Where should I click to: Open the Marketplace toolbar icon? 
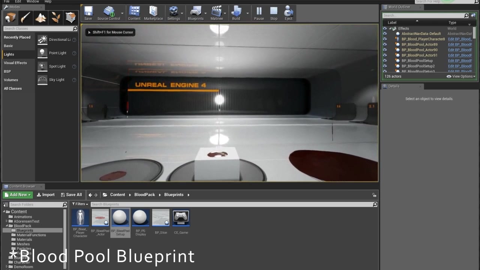click(x=153, y=13)
